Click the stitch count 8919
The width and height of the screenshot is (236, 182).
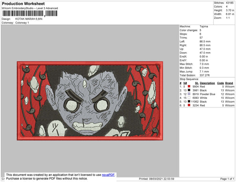click(x=195, y=94)
